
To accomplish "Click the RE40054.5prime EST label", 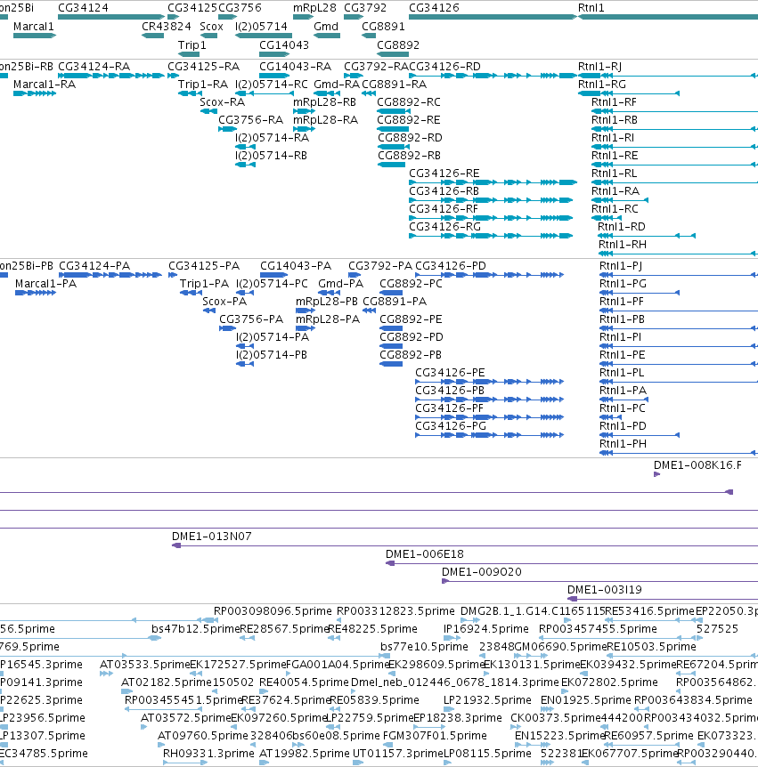I will click(x=304, y=682).
